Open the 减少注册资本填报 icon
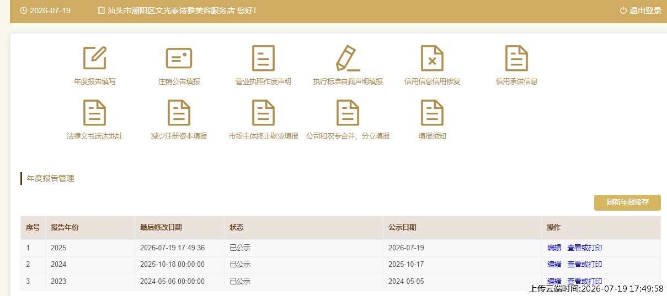 pos(179,113)
